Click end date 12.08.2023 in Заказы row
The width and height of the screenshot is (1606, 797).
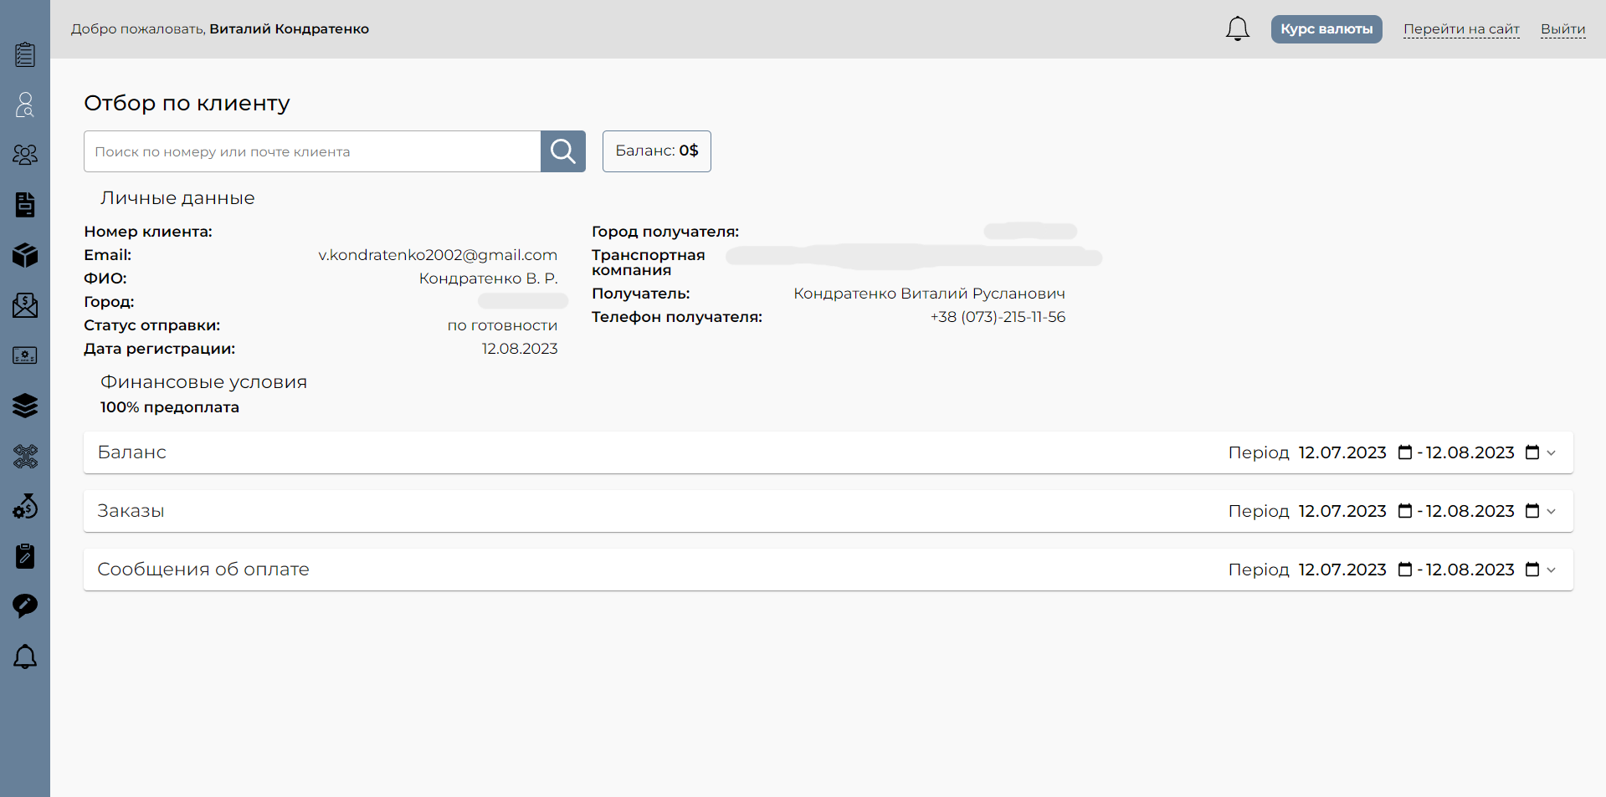(x=1470, y=511)
